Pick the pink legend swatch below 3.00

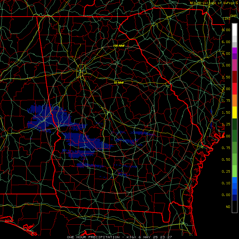click(234, 65)
